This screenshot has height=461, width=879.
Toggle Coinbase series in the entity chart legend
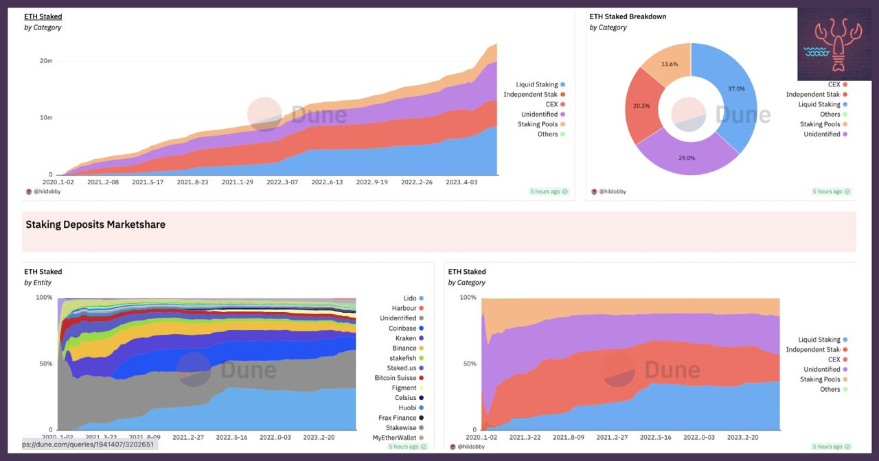[407, 329]
